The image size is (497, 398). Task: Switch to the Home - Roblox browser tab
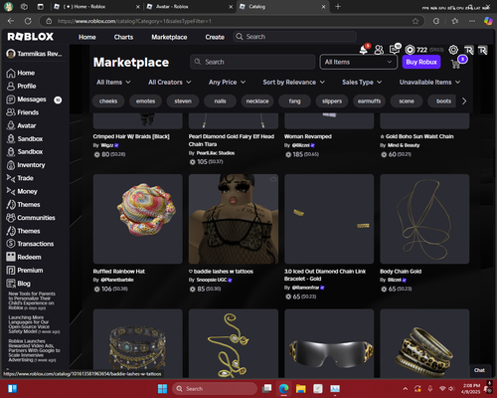click(x=96, y=7)
